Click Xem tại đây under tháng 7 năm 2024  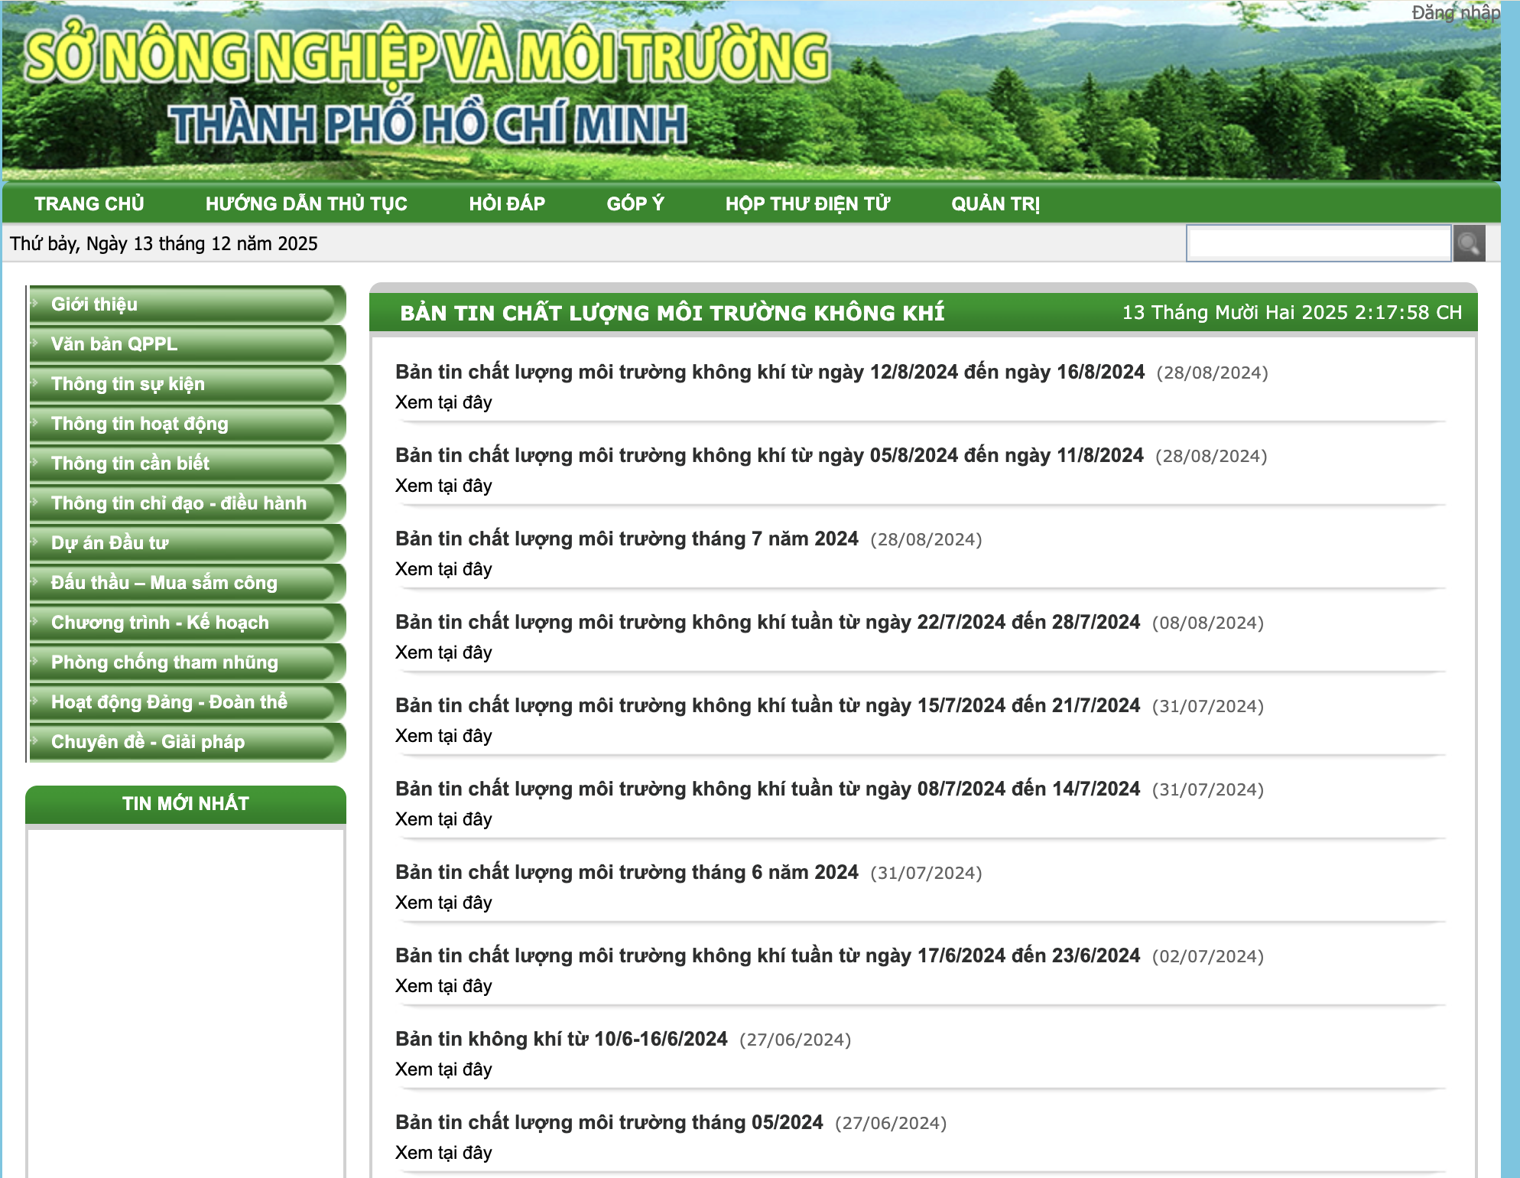pyautogui.click(x=443, y=569)
